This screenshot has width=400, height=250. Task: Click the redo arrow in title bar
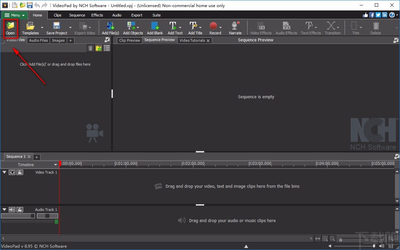pyautogui.click(x=44, y=5)
